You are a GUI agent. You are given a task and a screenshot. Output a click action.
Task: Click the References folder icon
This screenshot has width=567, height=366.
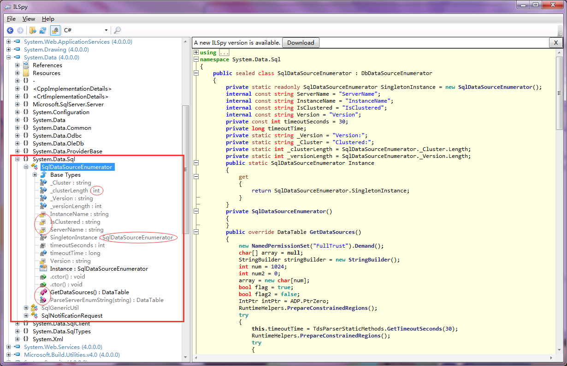click(26, 65)
